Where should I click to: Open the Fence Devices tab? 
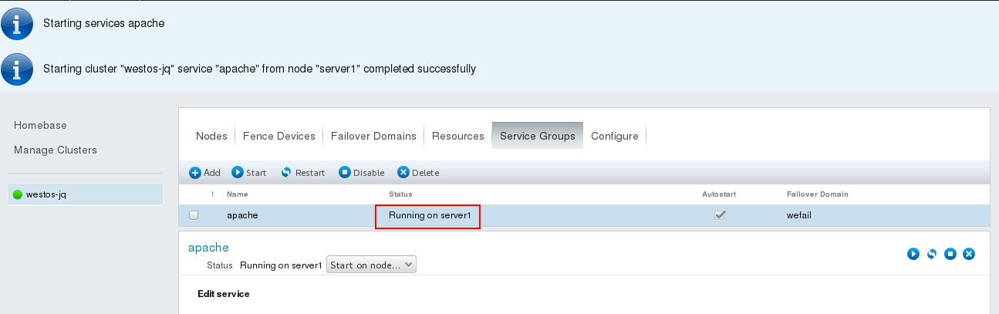279,136
